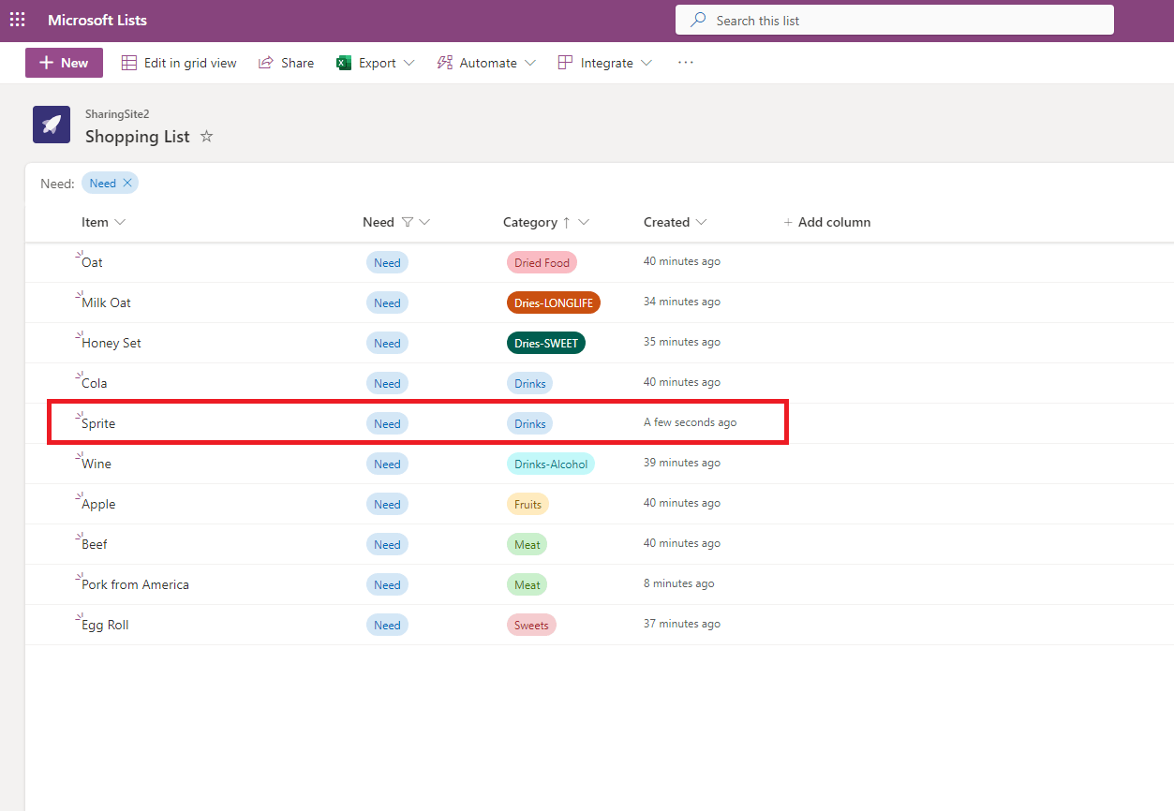
Task: Open the Apple item
Action: point(98,504)
